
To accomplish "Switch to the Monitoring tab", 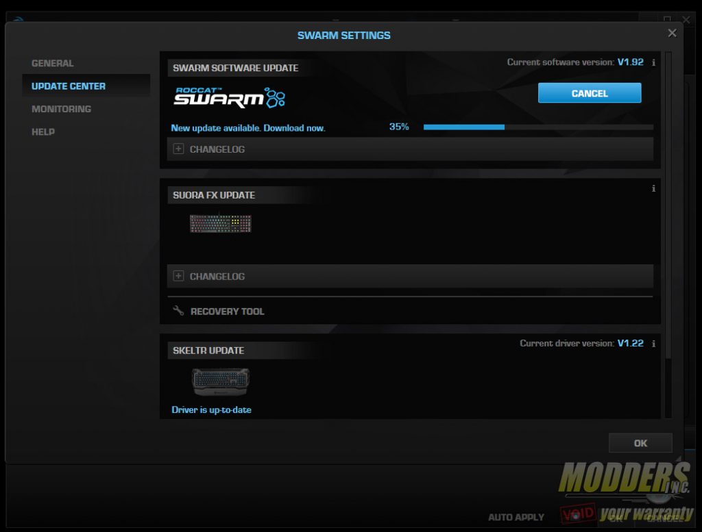I will point(61,109).
